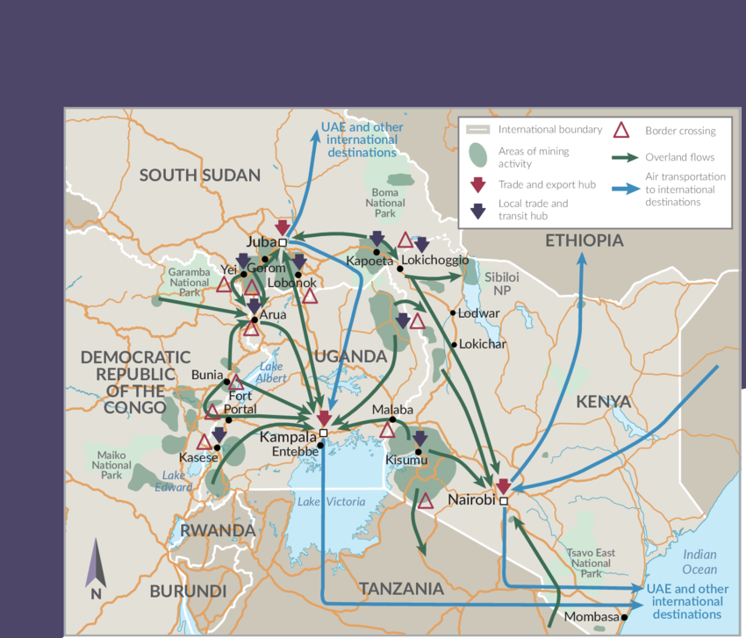Click the Air transportation blue arrow in legend
The height and width of the screenshot is (638, 746).
[625, 189]
